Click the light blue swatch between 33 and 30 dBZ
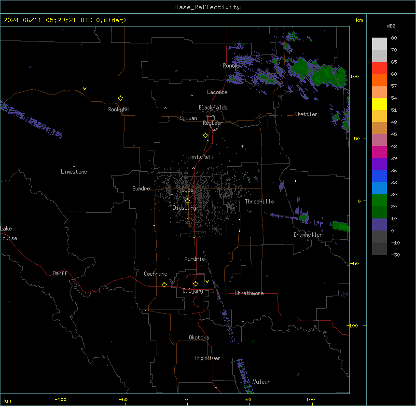This screenshot has width=416, height=406. (x=379, y=189)
